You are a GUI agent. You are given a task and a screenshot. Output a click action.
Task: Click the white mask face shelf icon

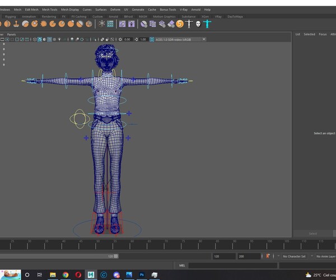[x=198, y=24]
